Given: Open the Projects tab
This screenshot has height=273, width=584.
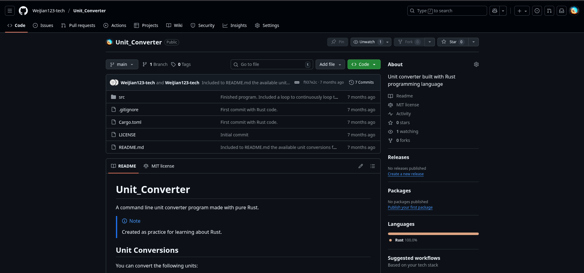Looking at the screenshot, I should pyautogui.click(x=146, y=25).
